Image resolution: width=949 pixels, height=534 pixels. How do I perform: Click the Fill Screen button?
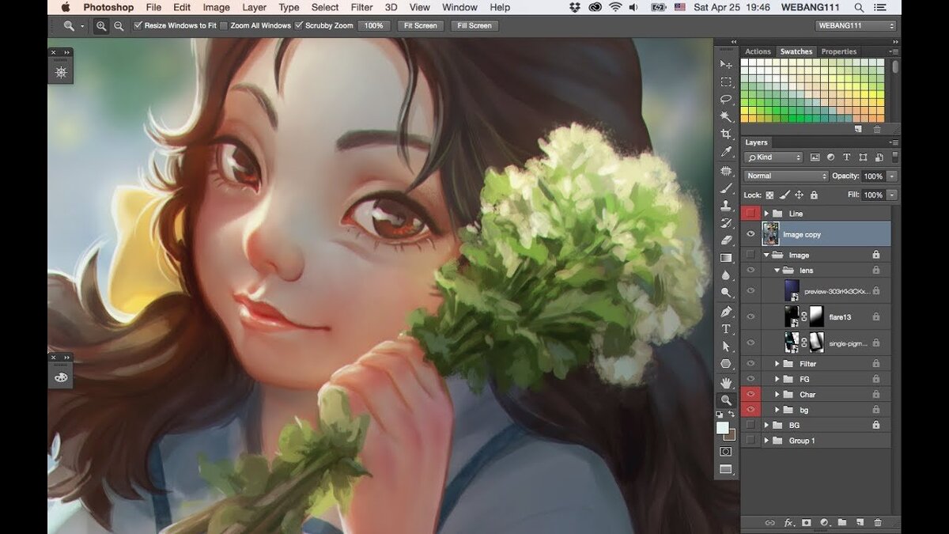[475, 25]
